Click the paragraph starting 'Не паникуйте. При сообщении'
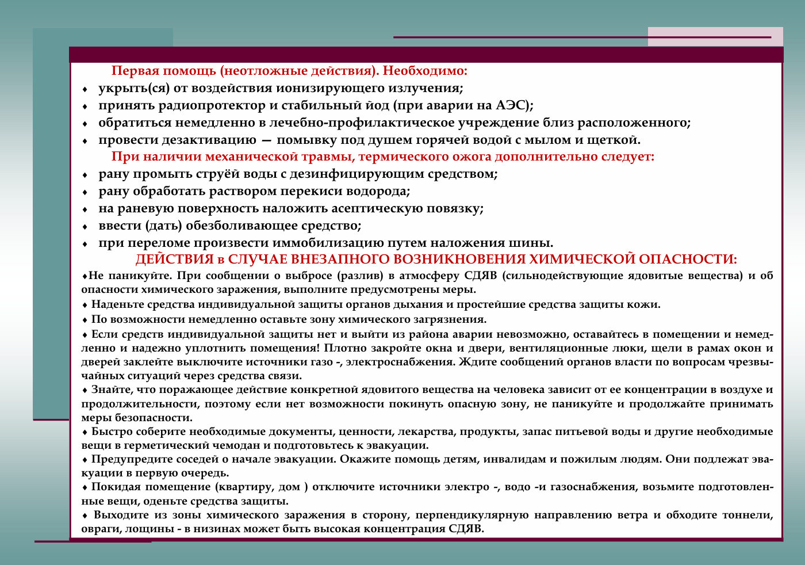The image size is (805, 565). (x=427, y=282)
